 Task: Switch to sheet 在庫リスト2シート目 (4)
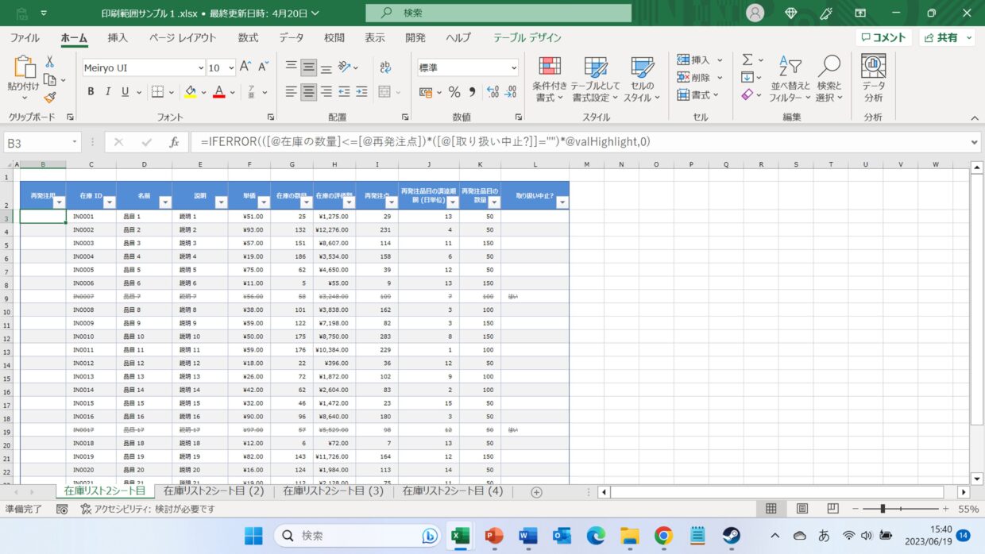pos(453,491)
